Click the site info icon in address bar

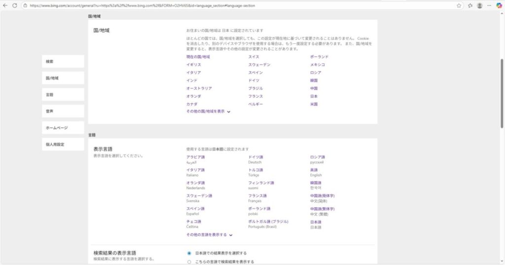coord(25,5)
